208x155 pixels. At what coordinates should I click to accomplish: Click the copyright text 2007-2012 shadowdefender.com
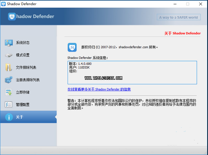pyautogui.click(x=120, y=47)
